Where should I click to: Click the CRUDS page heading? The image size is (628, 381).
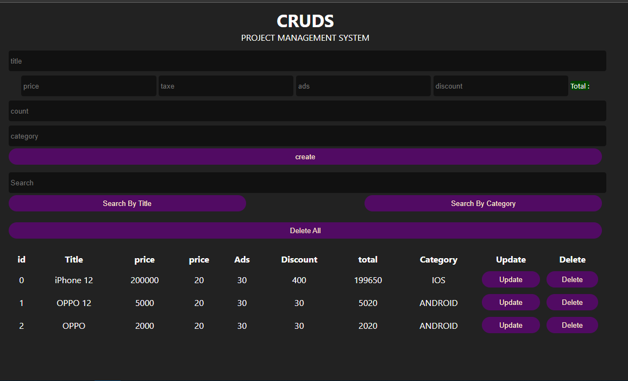[x=305, y=21]
